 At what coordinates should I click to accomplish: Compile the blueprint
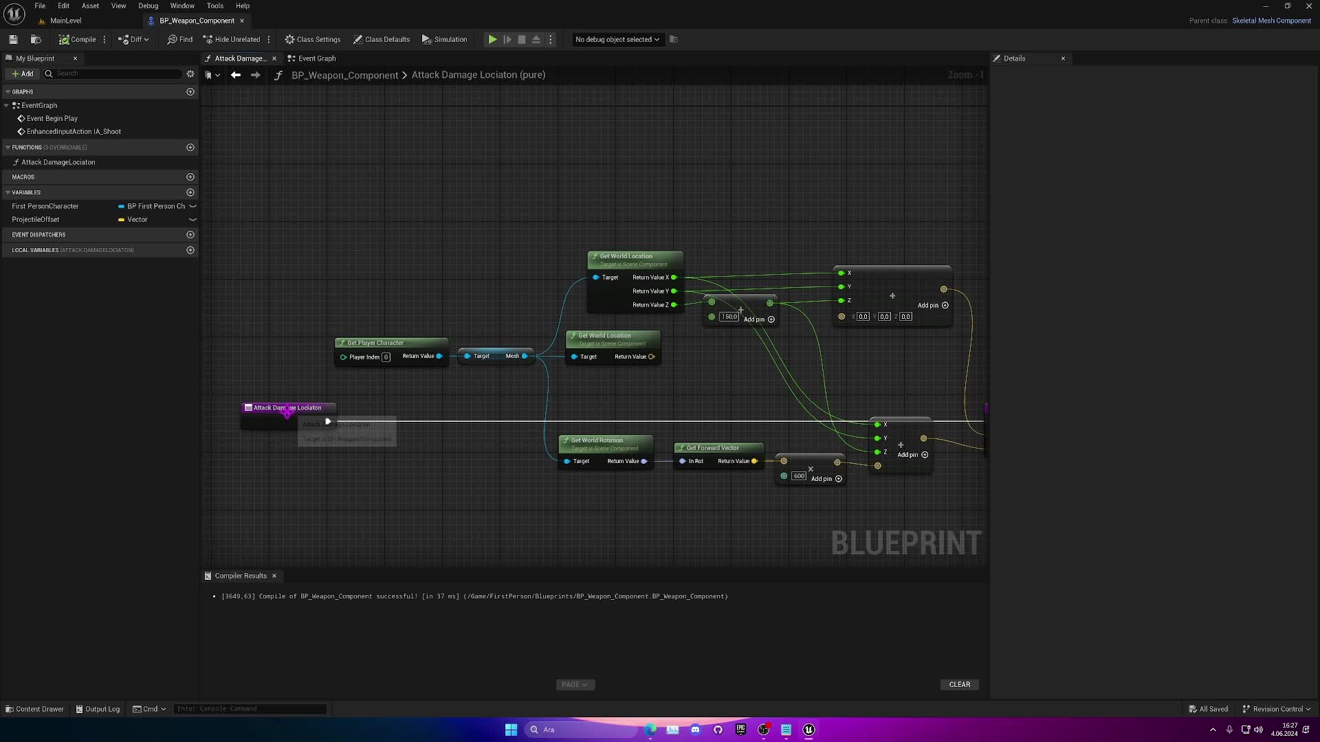tap(78, 40)
